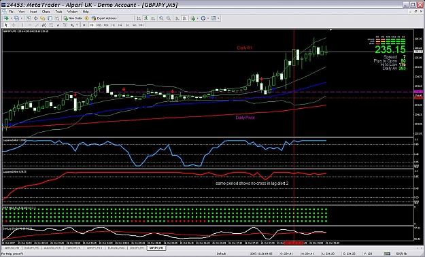This screenshot has height=257, width=425.
Task: Switch to the GBPJPY,M15 chart tab
Action: [95, 248]
